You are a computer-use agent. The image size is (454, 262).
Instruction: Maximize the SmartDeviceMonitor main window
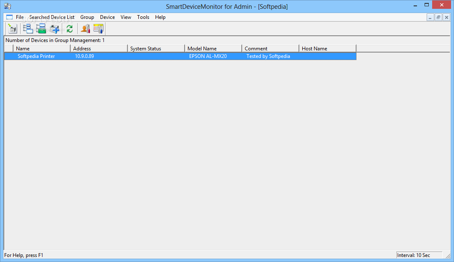tap(427, 5)
